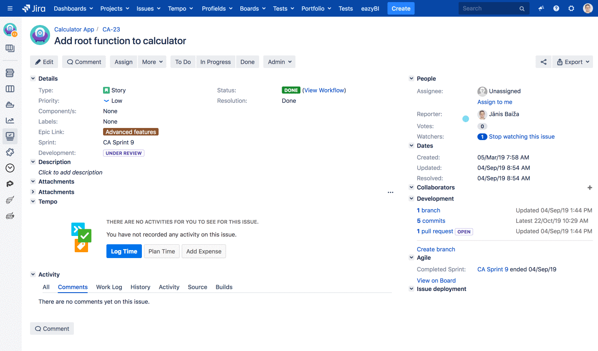Click the share issue icon
This screenshot has height=351, width=598.
pos(543,62)
